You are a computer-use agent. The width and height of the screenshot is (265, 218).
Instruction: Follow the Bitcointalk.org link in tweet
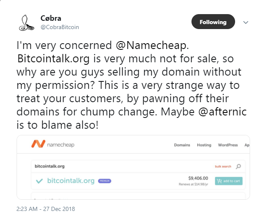coord(54,59)
